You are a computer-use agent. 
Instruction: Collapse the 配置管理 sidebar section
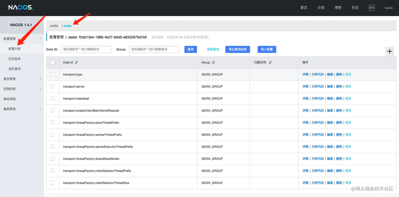tap(40, 39)
